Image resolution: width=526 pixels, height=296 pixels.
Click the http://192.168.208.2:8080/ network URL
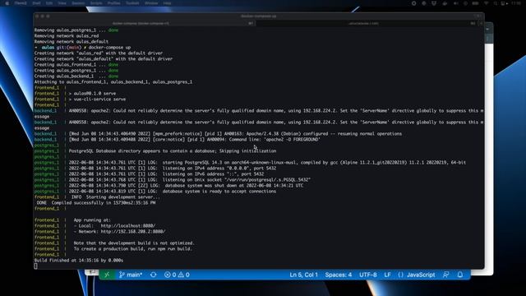[133, 232]
